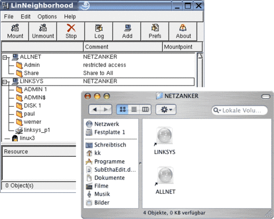The height and width of the screenshot is (219, 274).
Task: Collapse the ALLNET tree node
Action: click(x=5, y=58)
